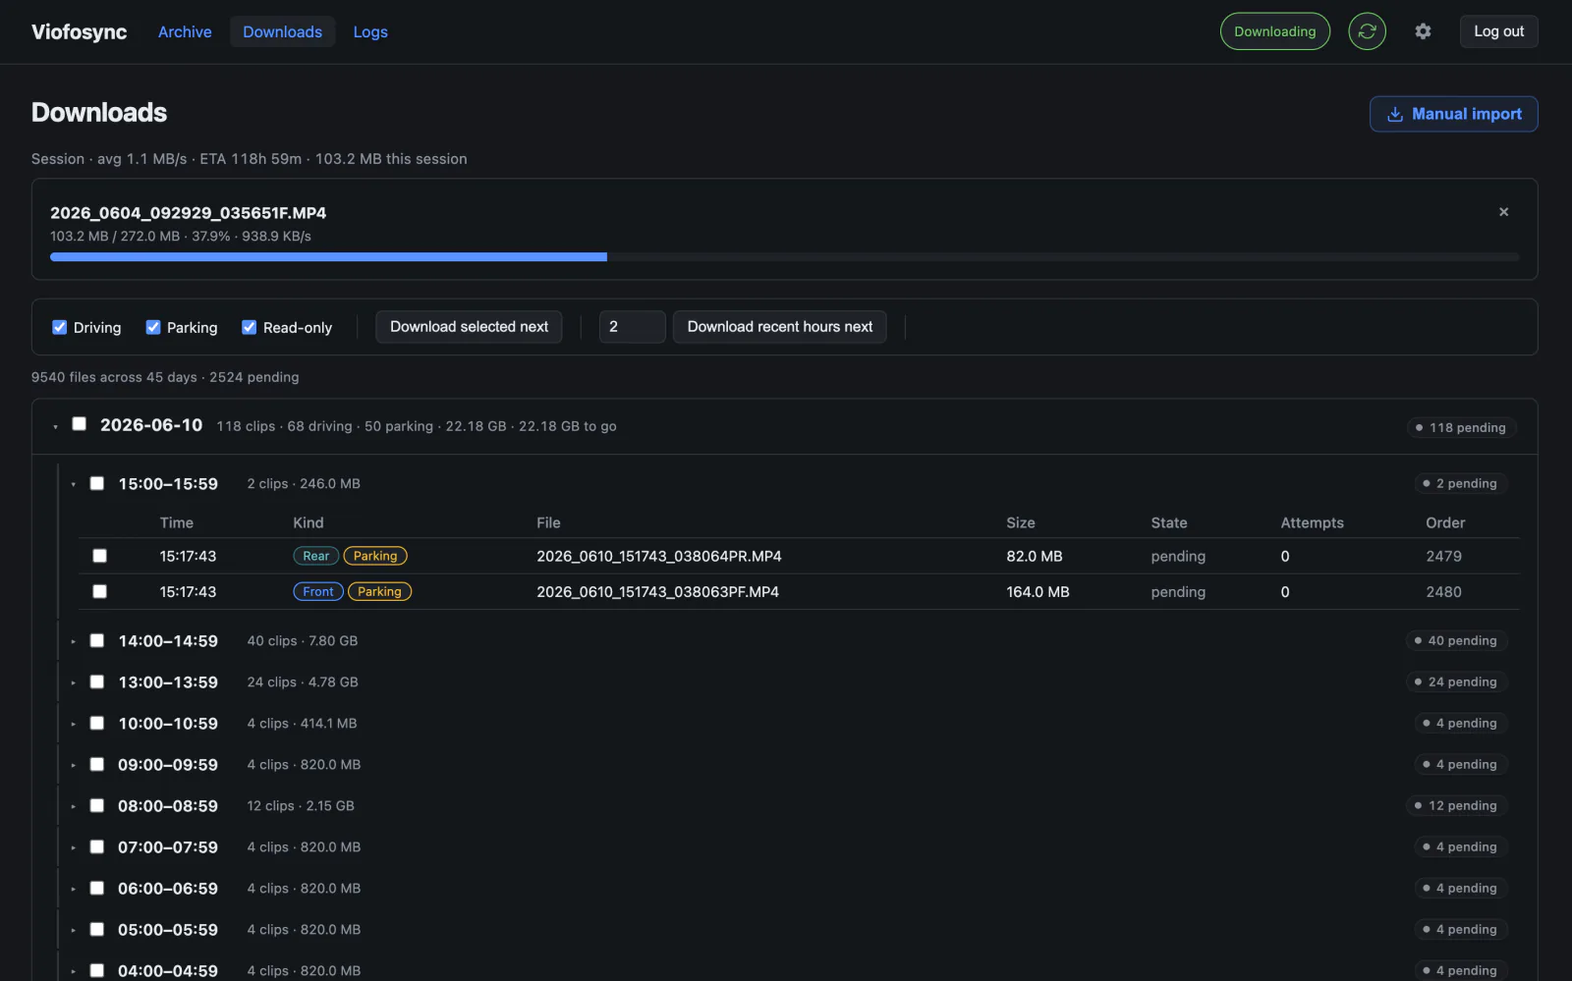Expand the 05:00–05:59 hour group
Image resolution: width=1572 pixels, height=981 pixels.
click(x=73, y=930)
